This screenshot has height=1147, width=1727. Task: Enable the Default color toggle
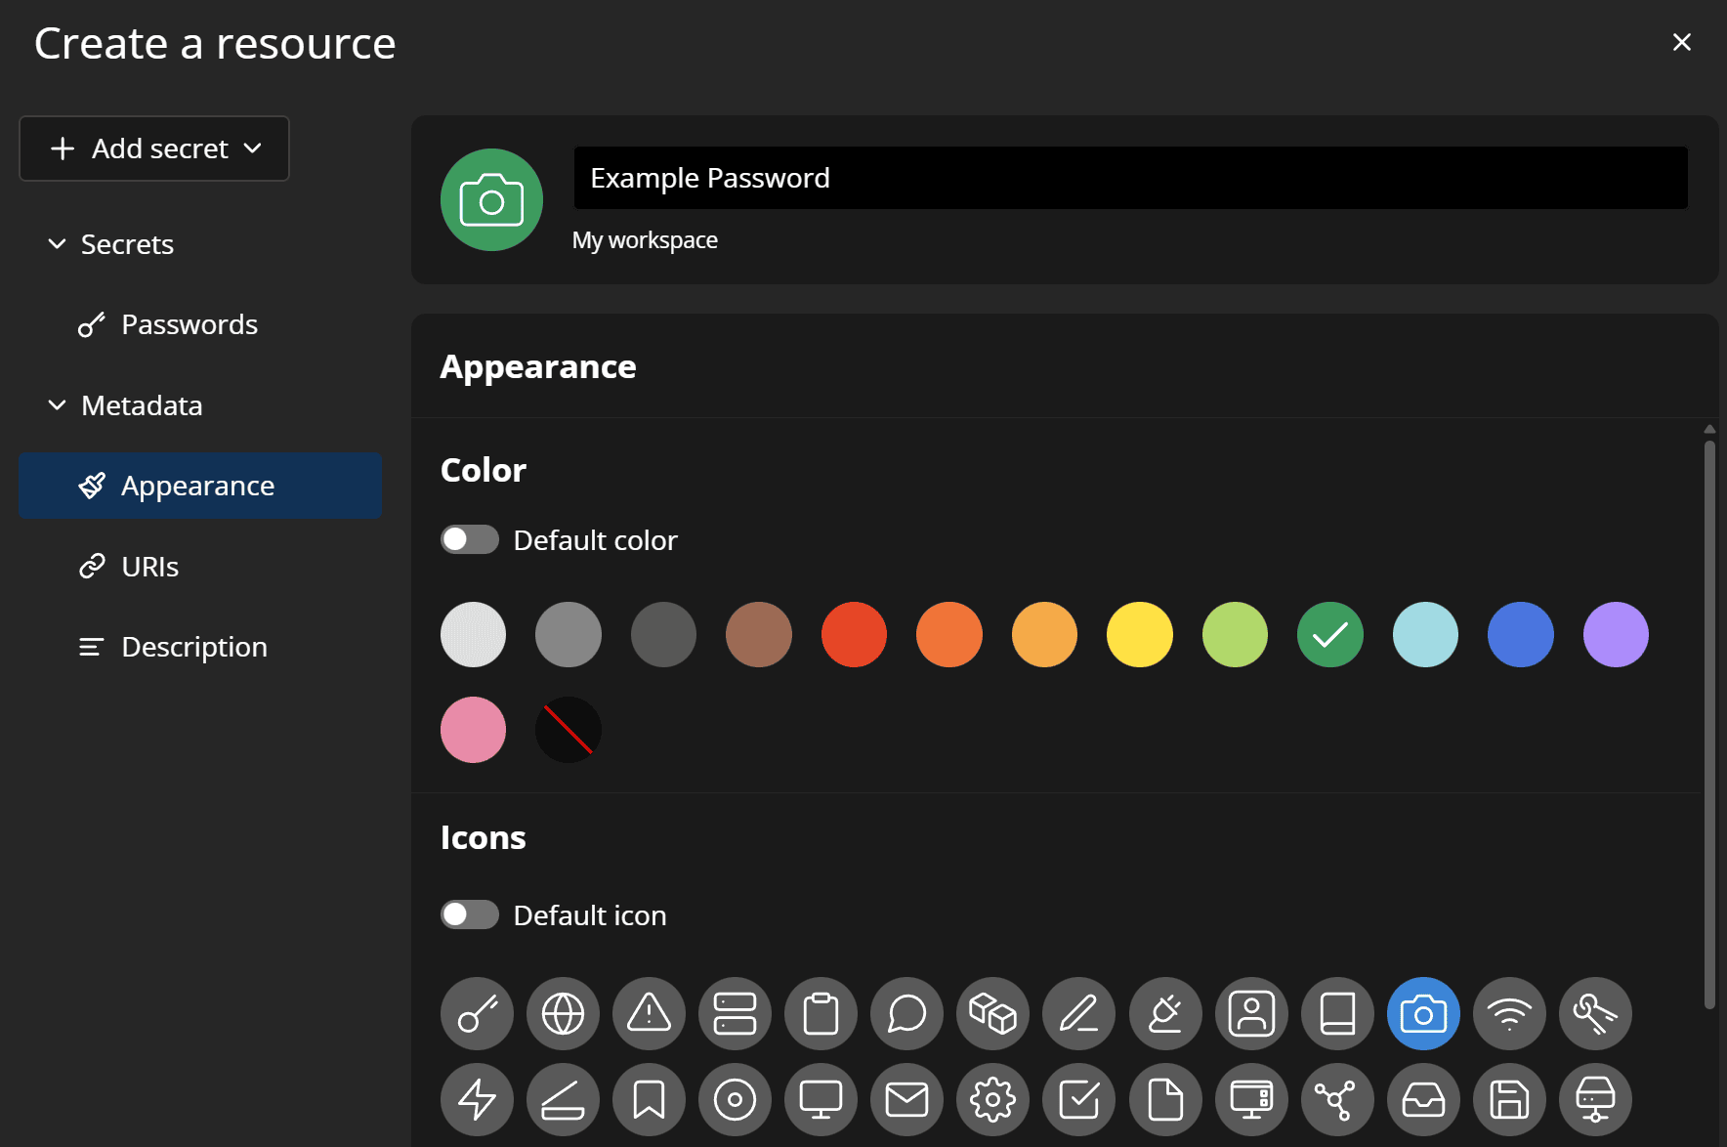469,538
